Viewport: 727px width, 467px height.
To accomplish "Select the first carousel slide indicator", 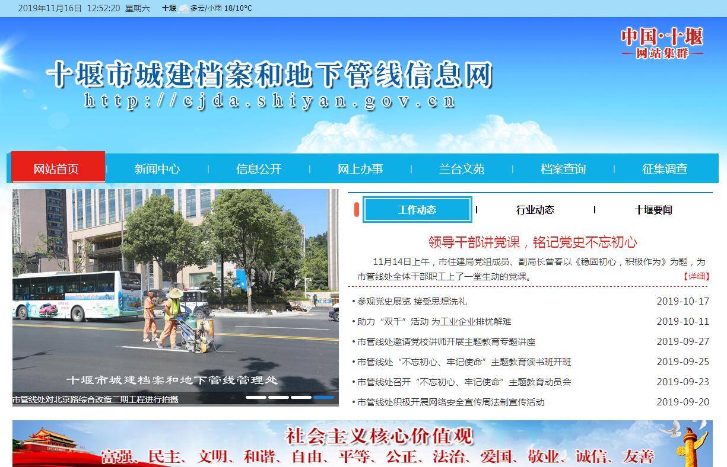I will (256, 397).
